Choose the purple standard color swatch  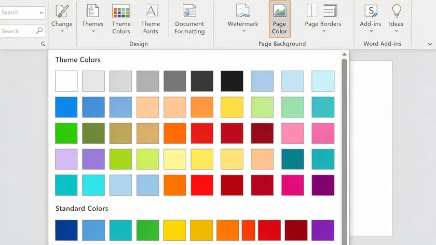(x=323, y=230)
